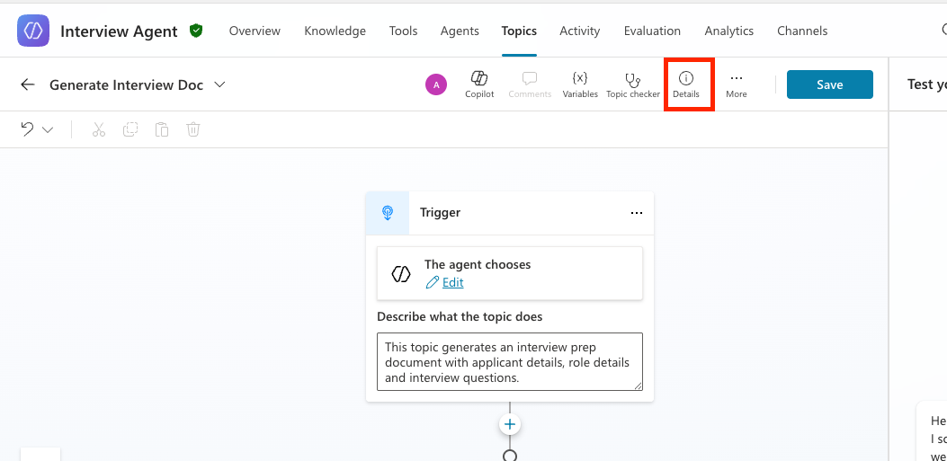Open the Details info panel
The width and height of the screenshot is (947, 461).
[x=686, y=84]
